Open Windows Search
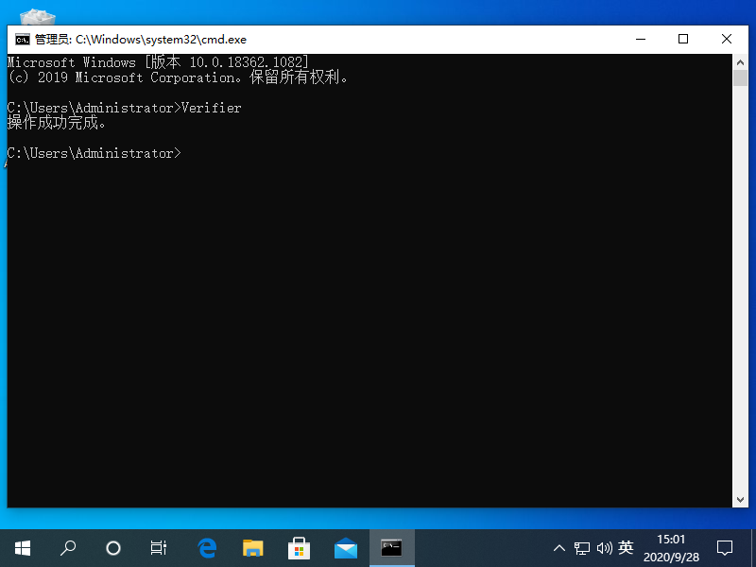Viewport: 756px width, 567px height. [x=67, y=547]
